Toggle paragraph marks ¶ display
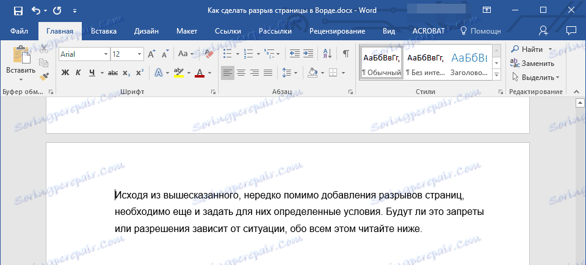Viewport: 586px width, 265px height. pos(346,54)
